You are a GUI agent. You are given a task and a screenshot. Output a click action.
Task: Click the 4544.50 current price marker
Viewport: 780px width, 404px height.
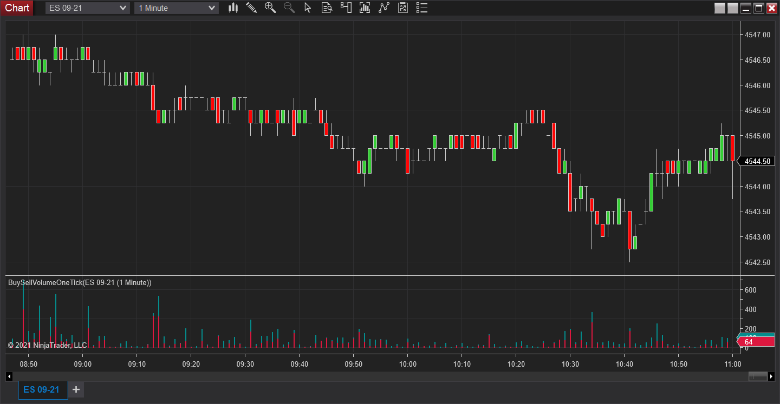[757, 161]
